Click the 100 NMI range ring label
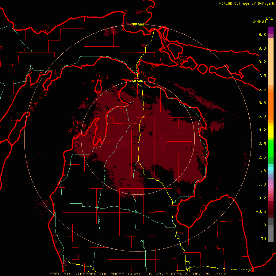 (x=137, y=24)
